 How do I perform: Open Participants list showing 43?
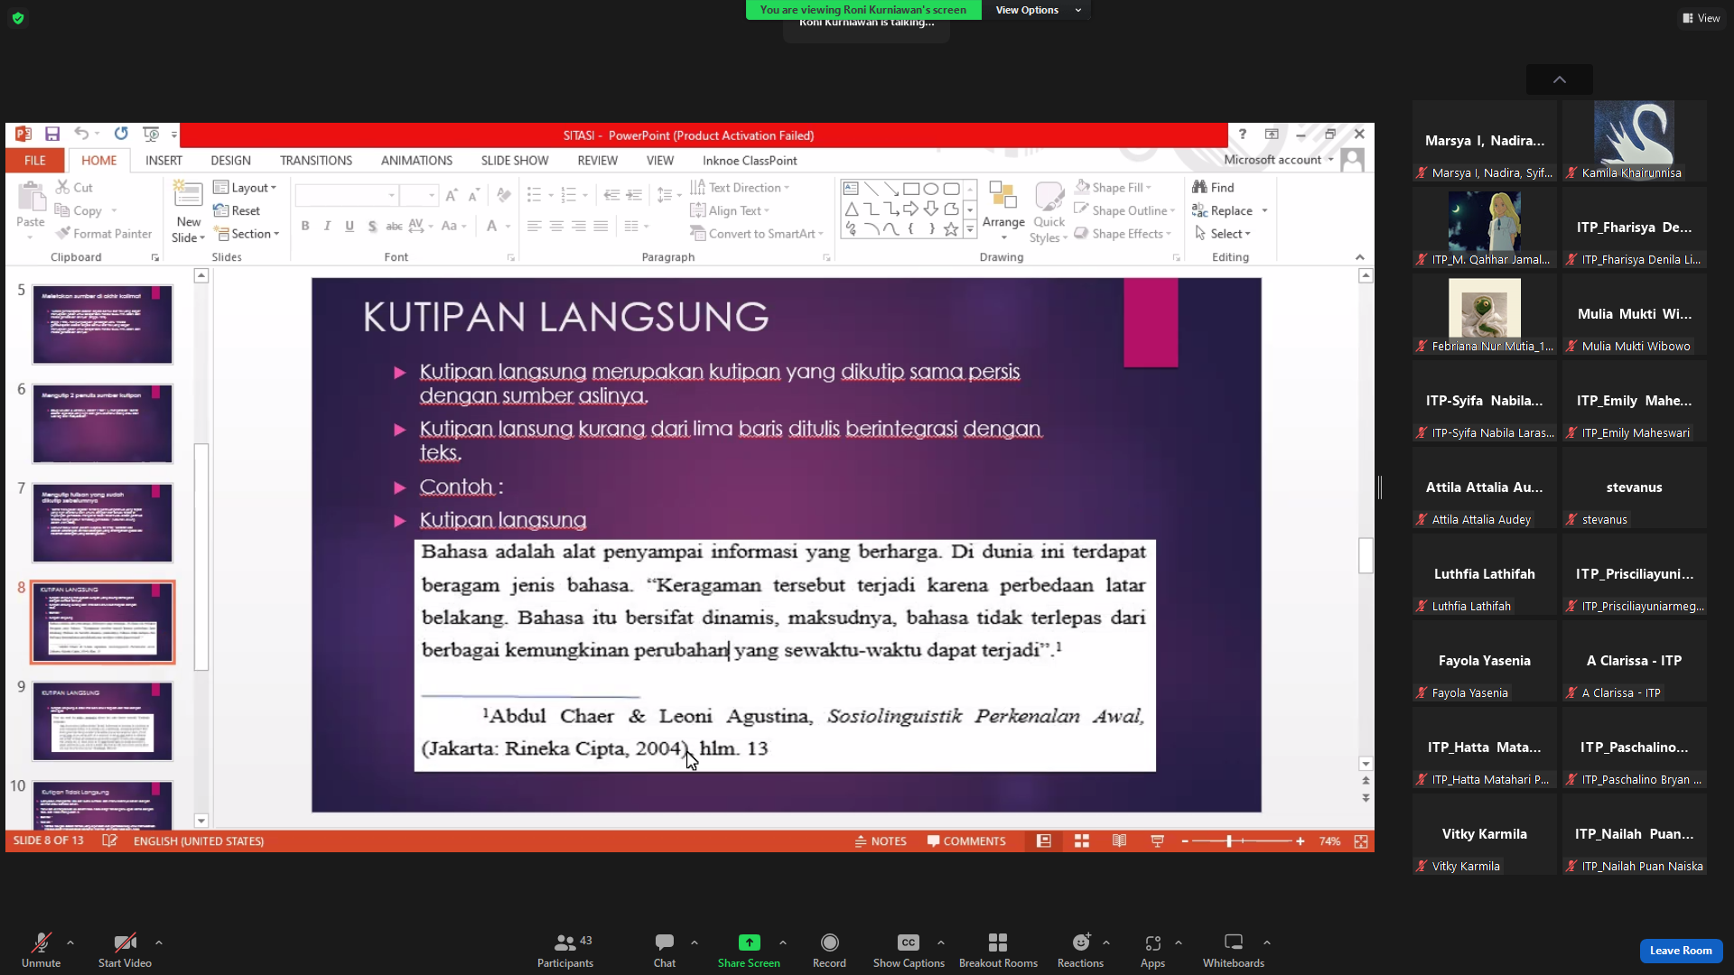(x=565, y=950)
